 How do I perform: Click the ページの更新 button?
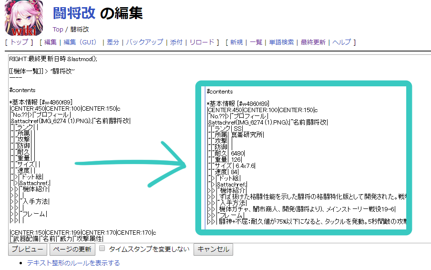tap(72, 249)
